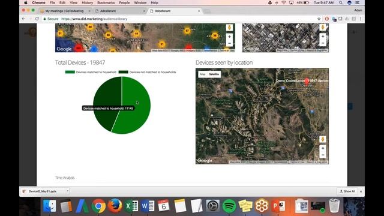This screenshot has width=384, height=216.
Task: Zoom in on the top cluster map
Action: tap(229, 37)
